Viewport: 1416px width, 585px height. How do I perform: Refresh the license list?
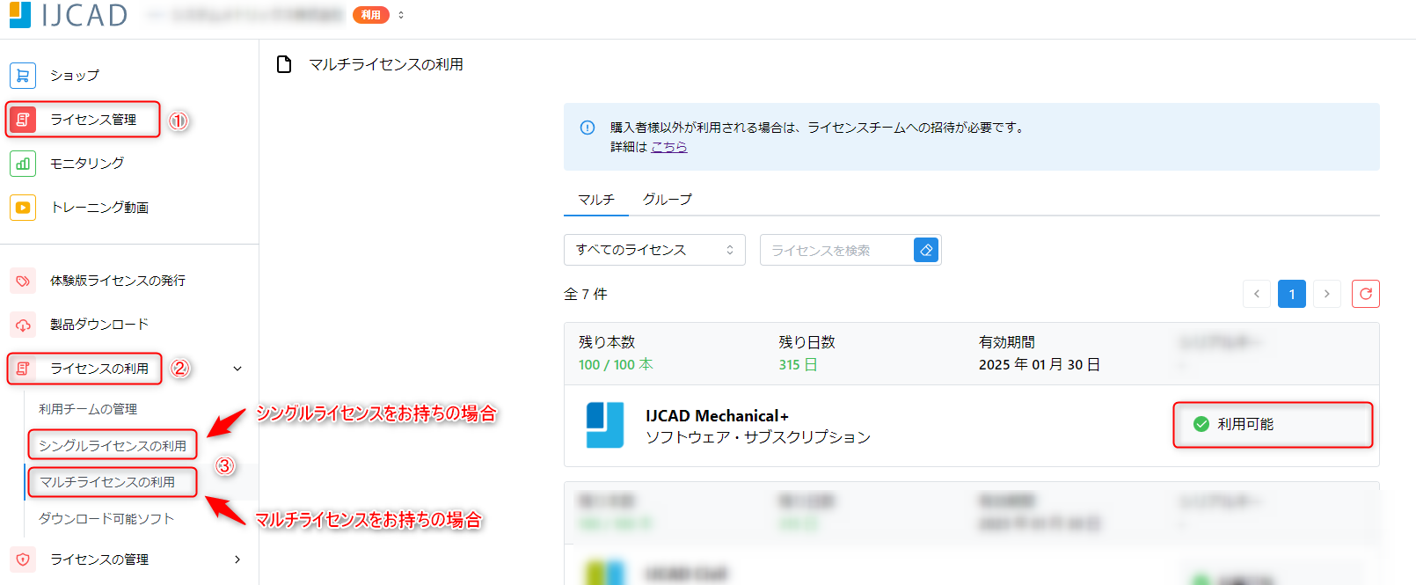1366,294
